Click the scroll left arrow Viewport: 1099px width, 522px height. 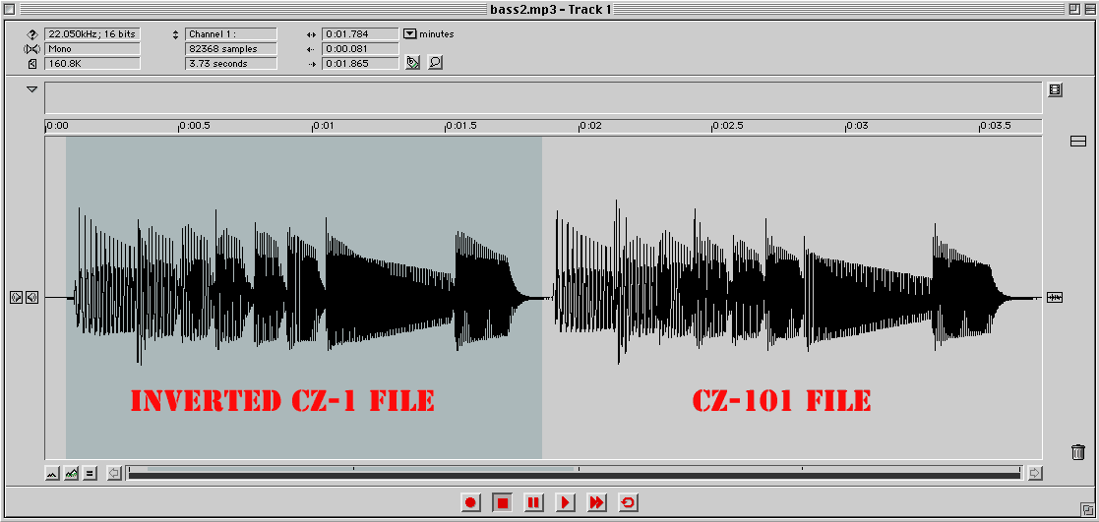[x=115, y=474]
